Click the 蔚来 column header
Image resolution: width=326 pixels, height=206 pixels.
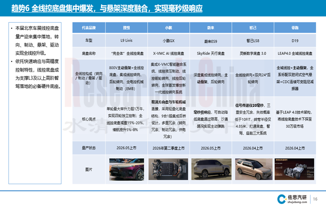point(211,28)
